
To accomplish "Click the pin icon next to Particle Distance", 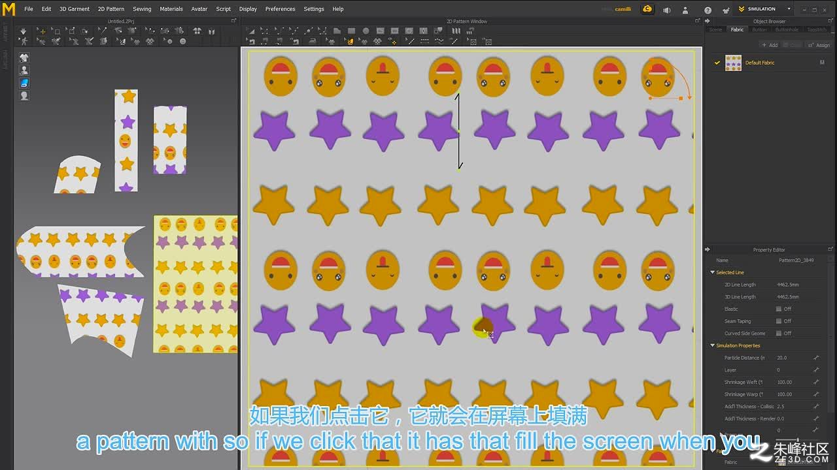I will coord(816,358).
